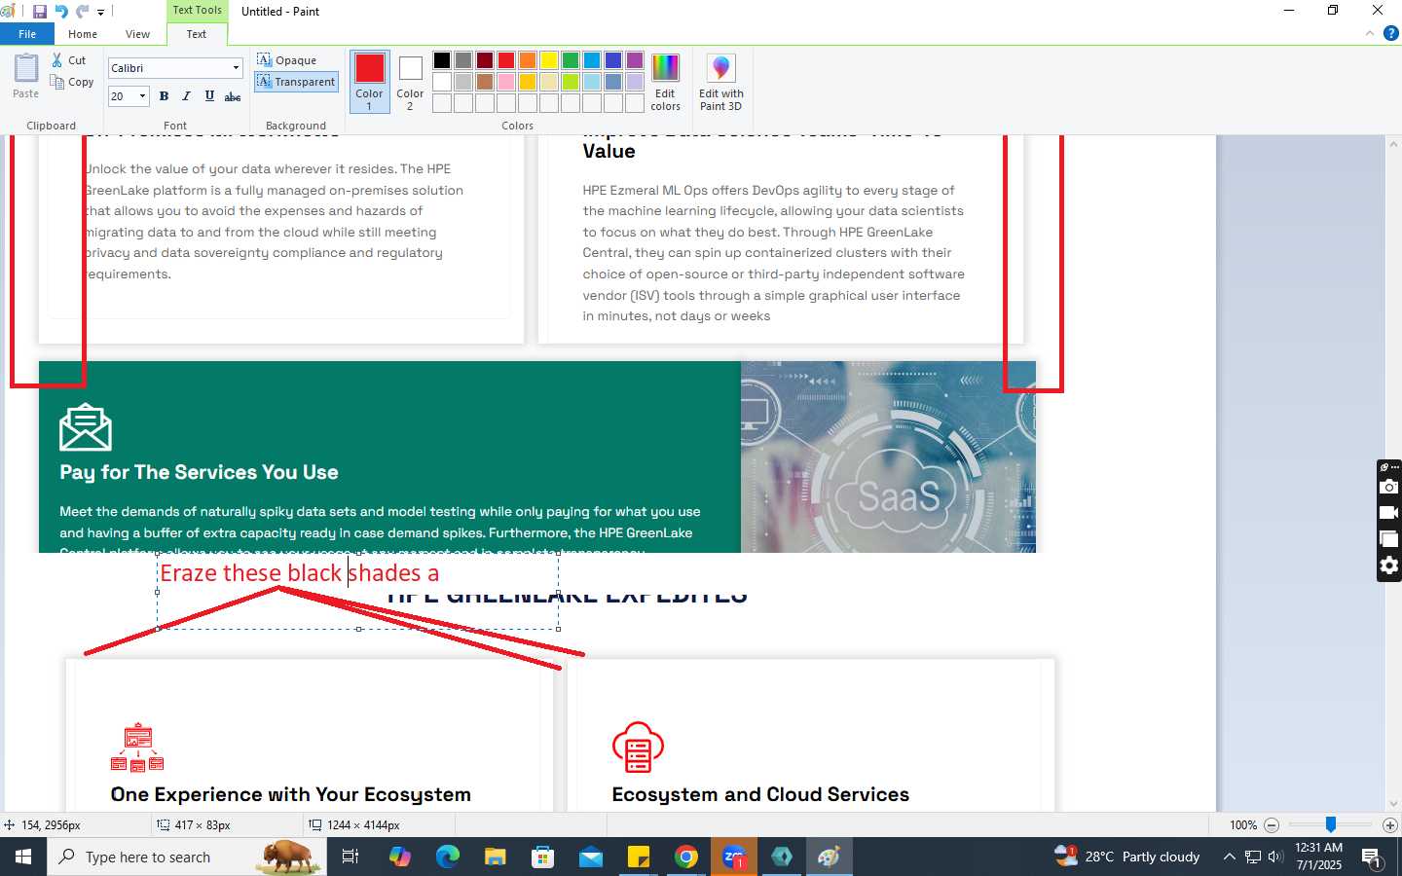This screenshot has width=1402, height=876.
Task: Open Zoom app from the taskbar
Action: tap(734, 857)
